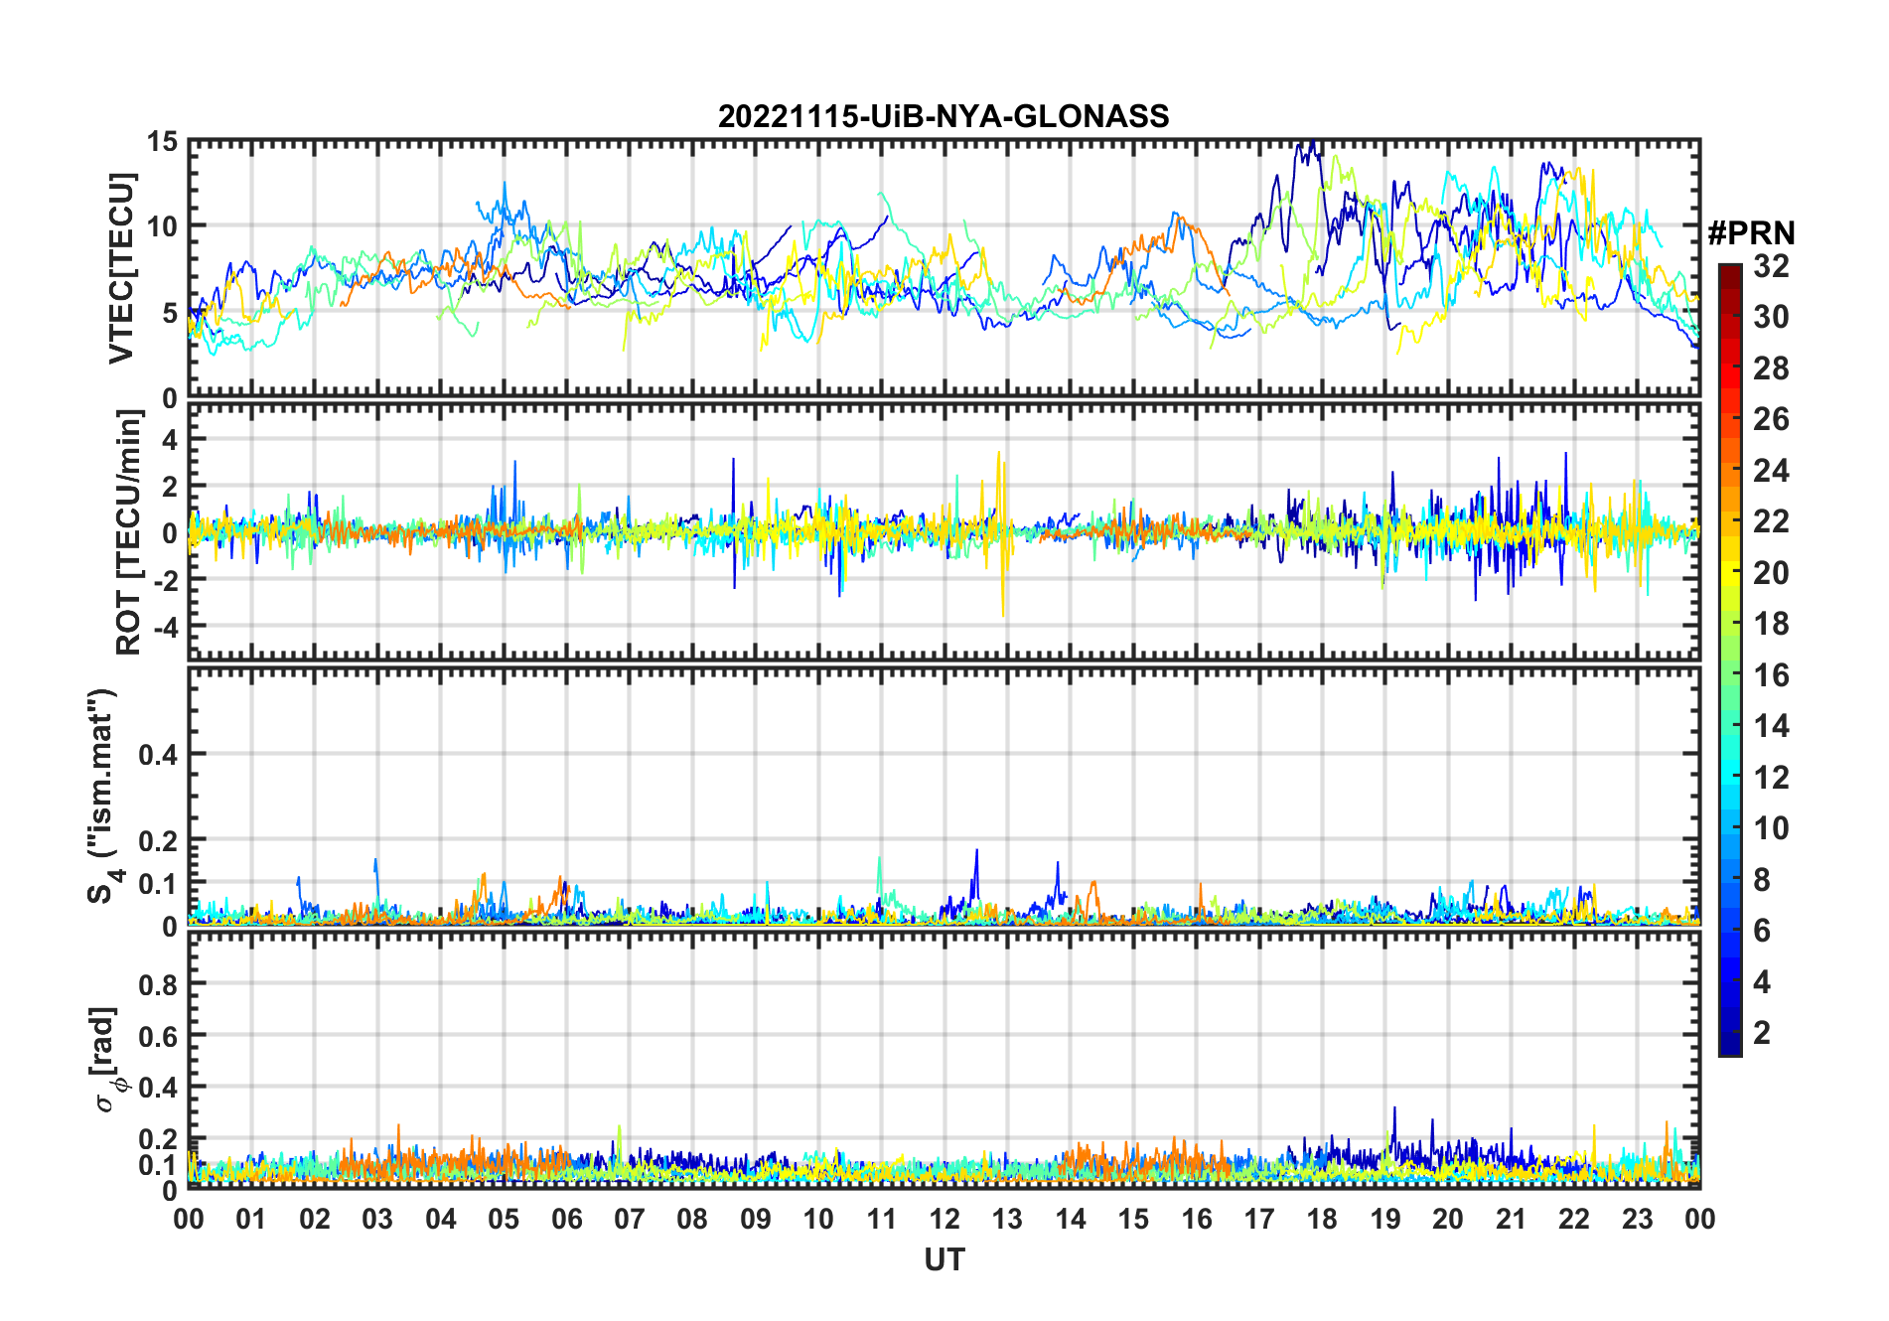Click the #PRN colorbar title
Screen dimensions: 1889x1321
[1751, 233]
